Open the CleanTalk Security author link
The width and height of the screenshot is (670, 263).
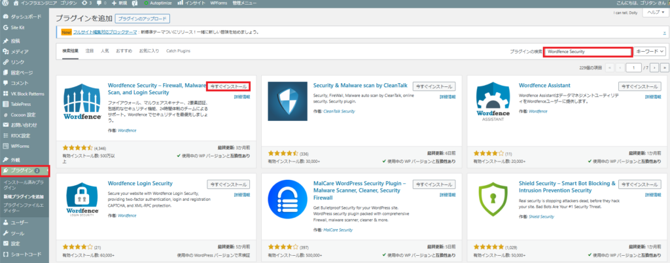click(x=340, y=111)
